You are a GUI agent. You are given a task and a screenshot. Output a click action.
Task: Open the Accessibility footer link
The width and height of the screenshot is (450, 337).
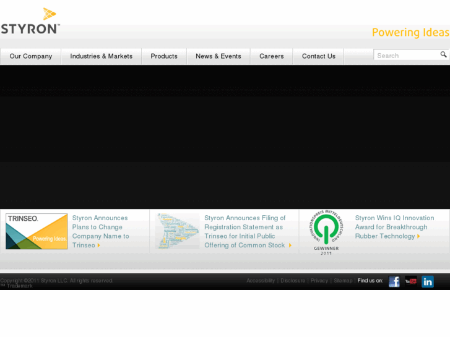coord(261,281)
